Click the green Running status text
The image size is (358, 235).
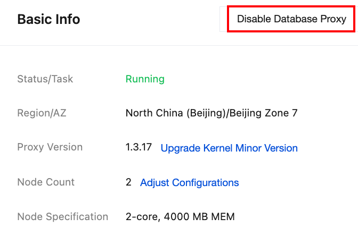point(145,79)
